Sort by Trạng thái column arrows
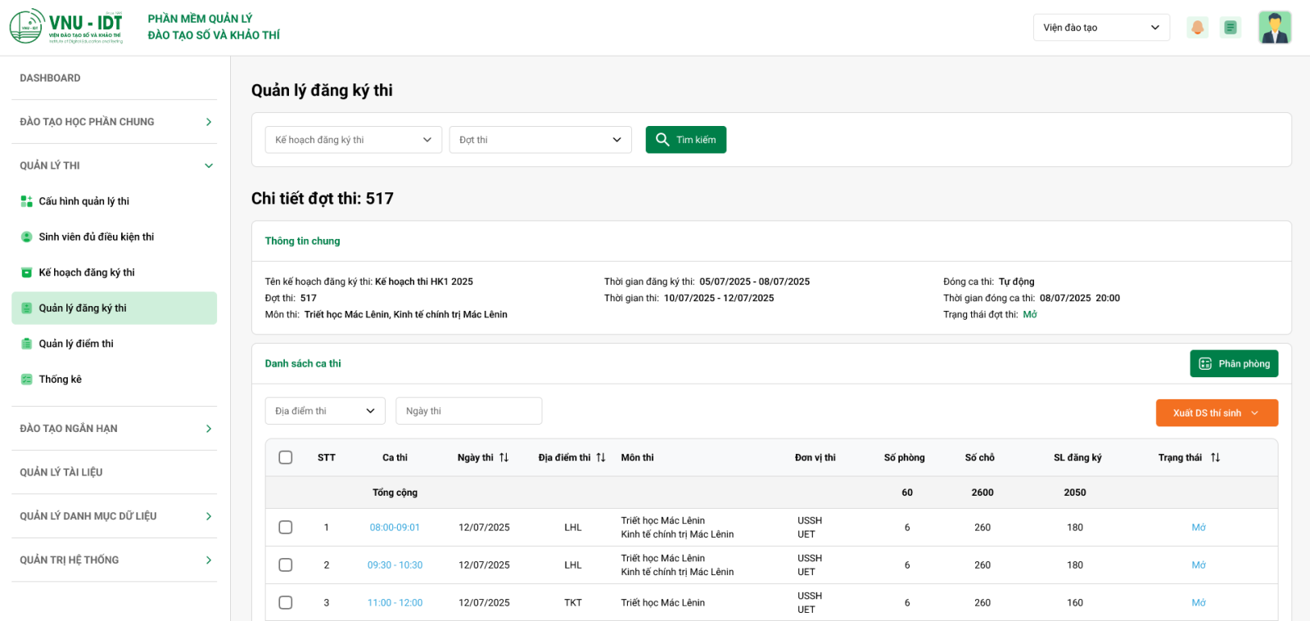This screenshot has width=1310, height=621. [1216, 457]
